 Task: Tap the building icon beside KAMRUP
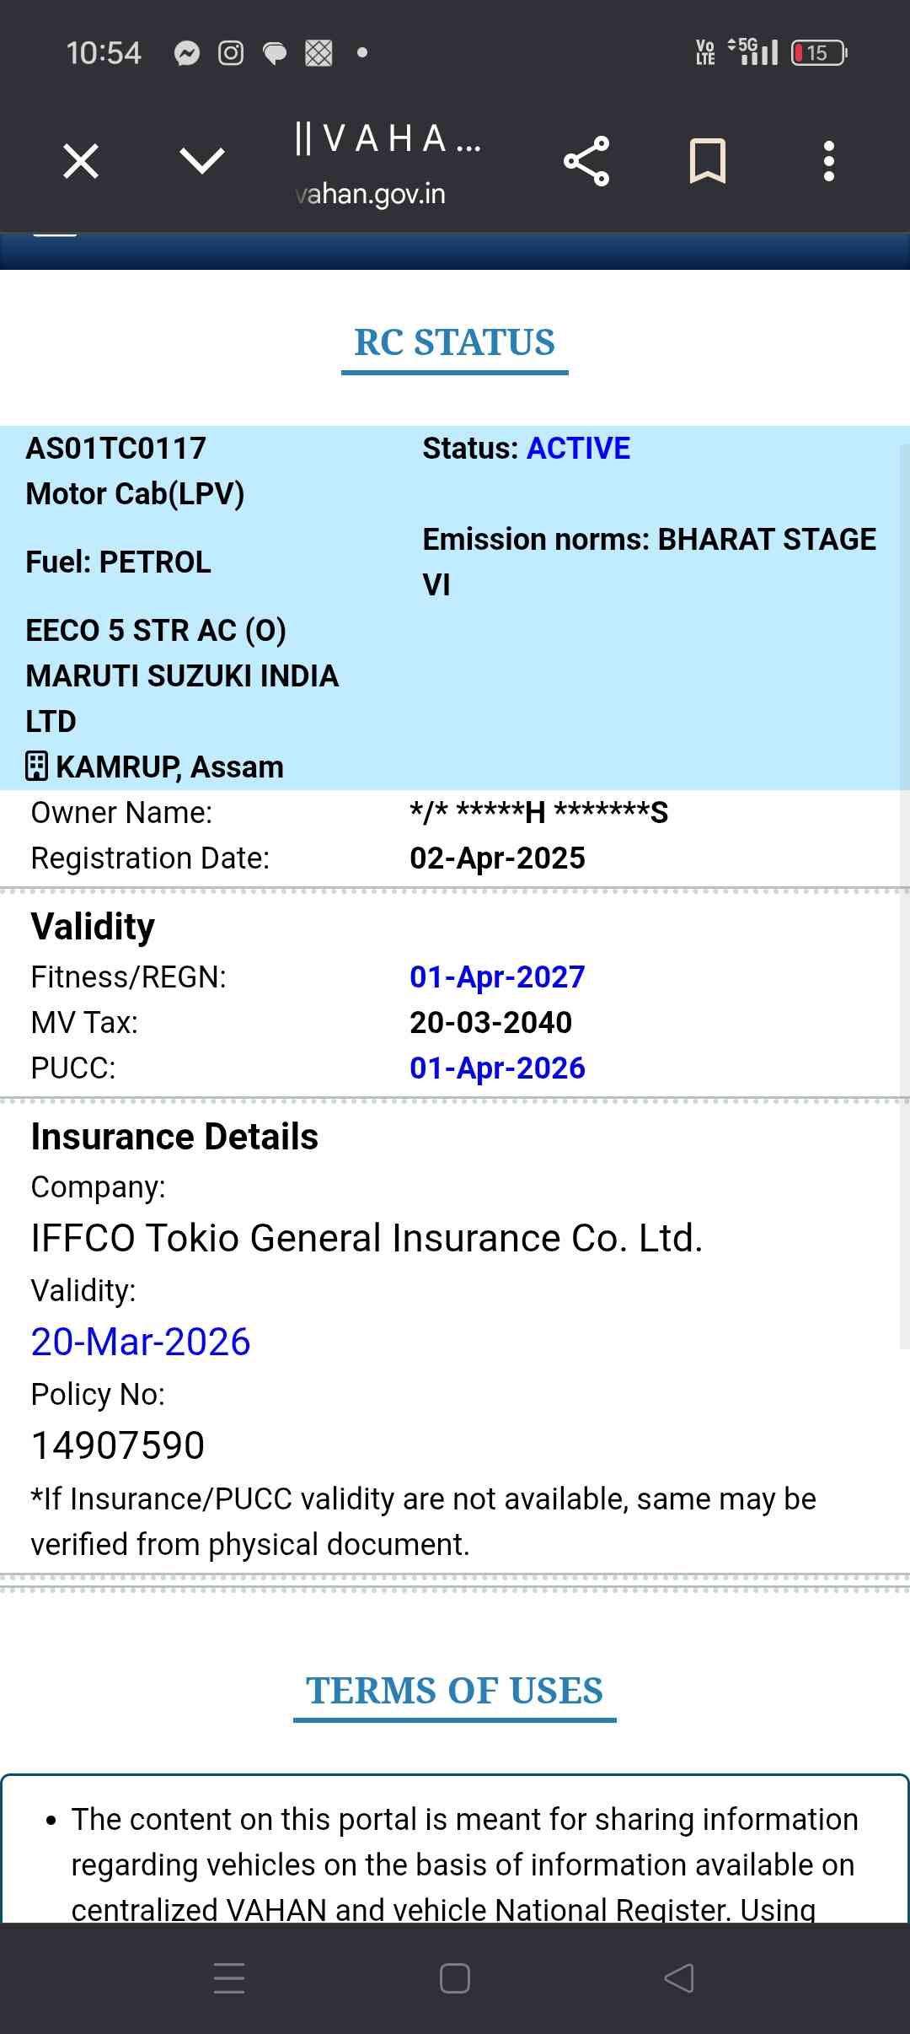click(x=36, y=767)
